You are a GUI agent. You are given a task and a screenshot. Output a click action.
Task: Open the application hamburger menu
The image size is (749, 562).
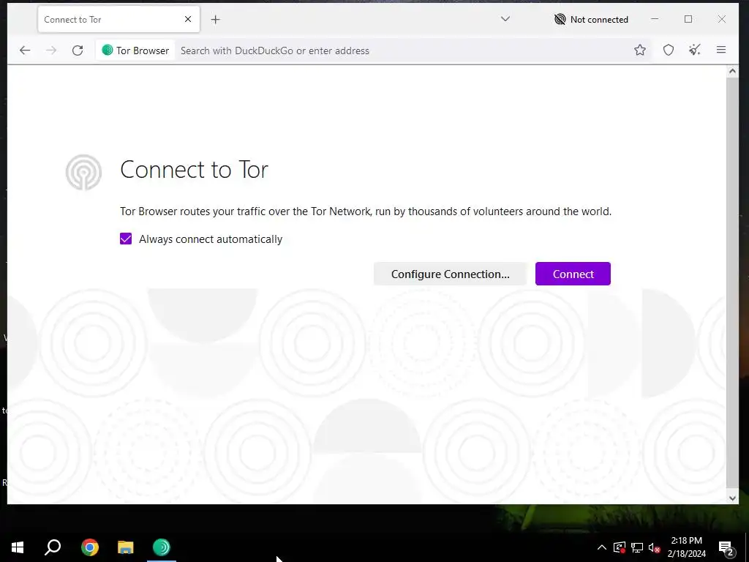[721, 50]
